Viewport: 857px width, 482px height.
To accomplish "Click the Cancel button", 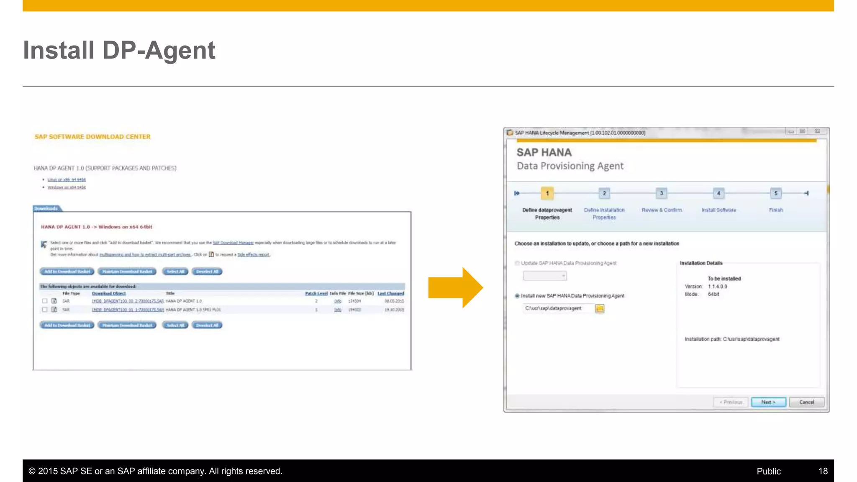I will tap(807, 402).
